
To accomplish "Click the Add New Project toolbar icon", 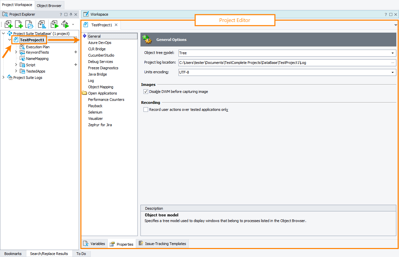I will [x=8, y=24].
